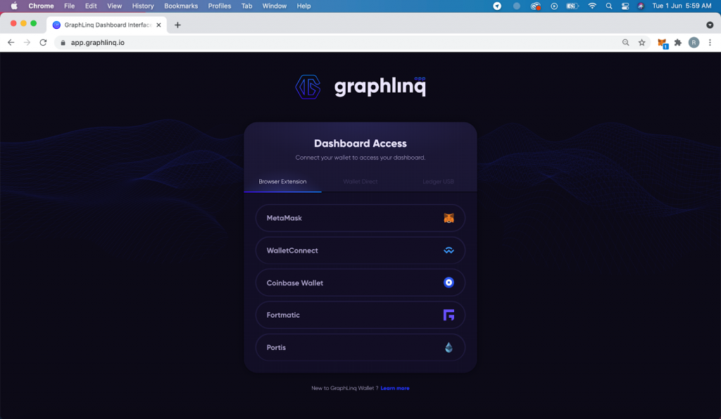Open the Chrome application menu
Image resolution: width=721 pixels, height=419 pixels.
point(42,6)
